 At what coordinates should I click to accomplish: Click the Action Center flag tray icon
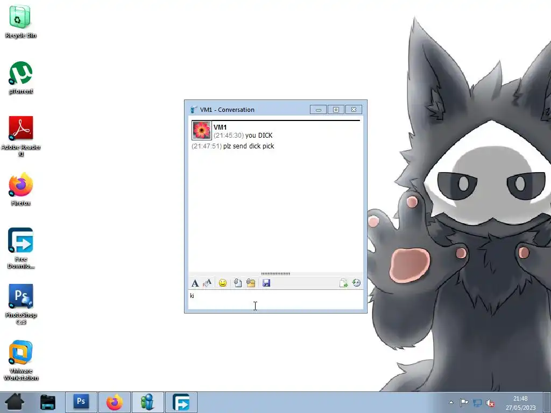pyautogui.click(x=464, y=402)
